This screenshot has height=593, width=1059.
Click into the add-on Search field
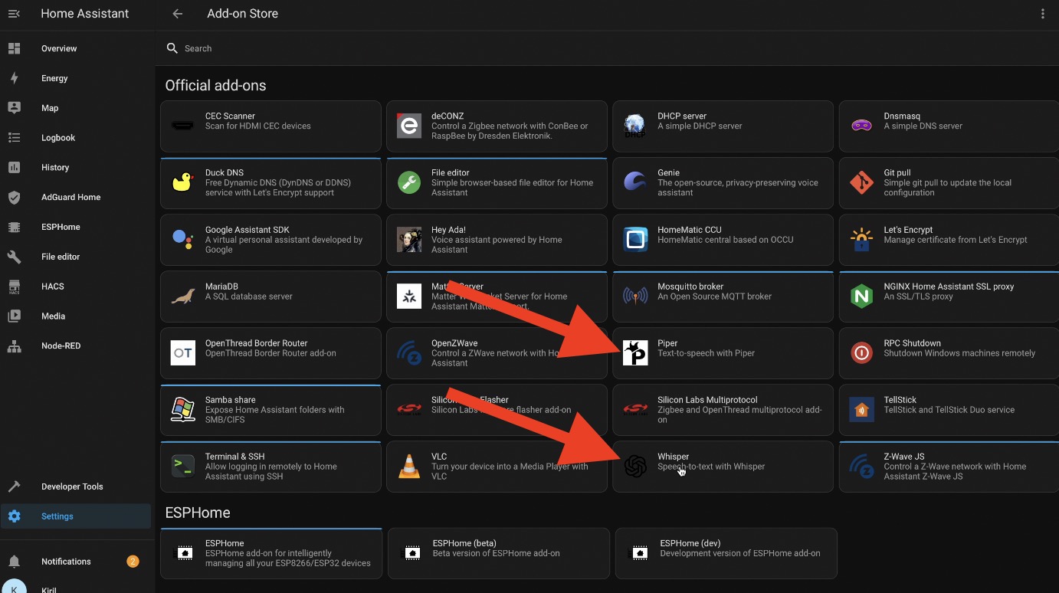pyautogui.click(x=605, y=48)
